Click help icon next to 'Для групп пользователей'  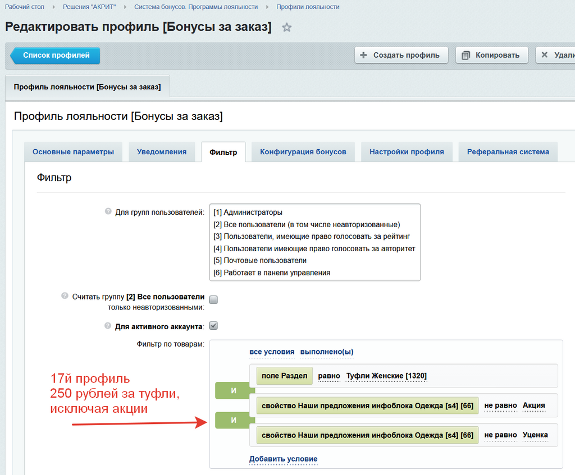click(108, 212)
